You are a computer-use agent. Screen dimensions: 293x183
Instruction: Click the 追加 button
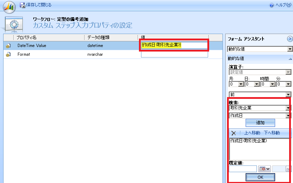point(260,123)
